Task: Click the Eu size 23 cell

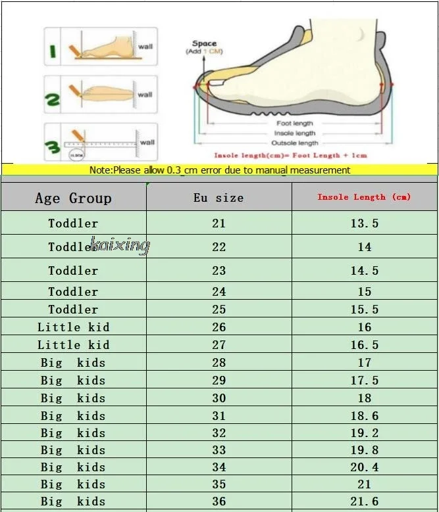Action: click(219, 270)
